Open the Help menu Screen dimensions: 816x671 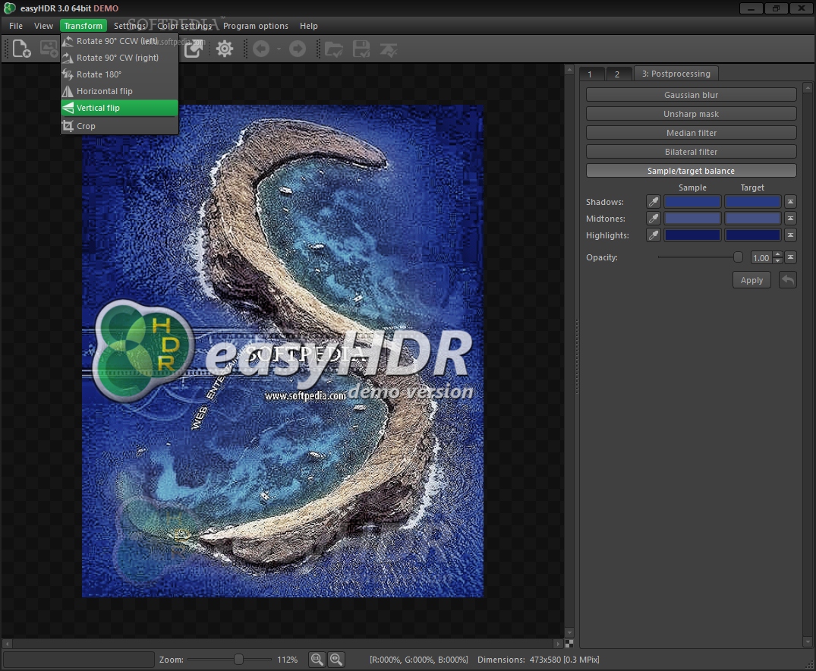click(x=309, y=26)
